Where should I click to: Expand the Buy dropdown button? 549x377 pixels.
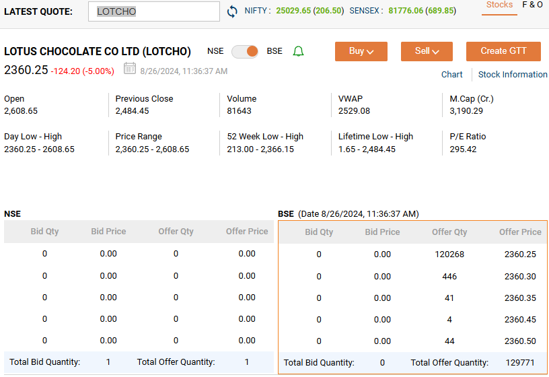(361, 51)
